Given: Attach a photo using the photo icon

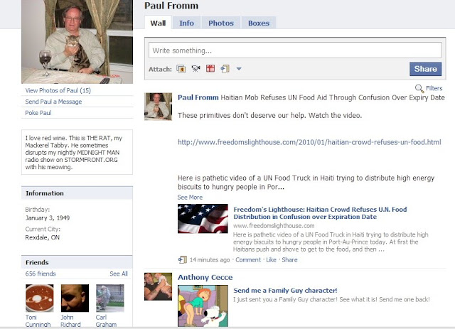Looking at the screenshot, I should coord(181,69).
